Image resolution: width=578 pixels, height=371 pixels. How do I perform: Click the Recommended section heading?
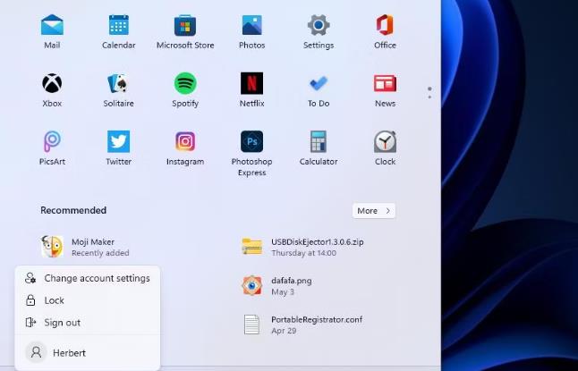tap(73, 210)
